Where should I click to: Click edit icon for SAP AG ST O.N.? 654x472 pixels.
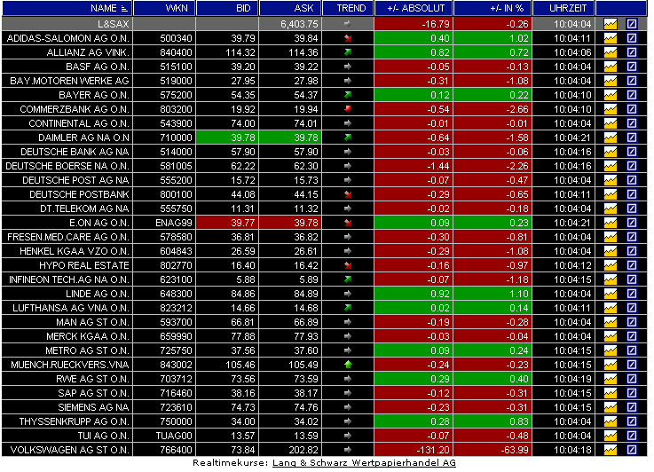tap(632, 393)
